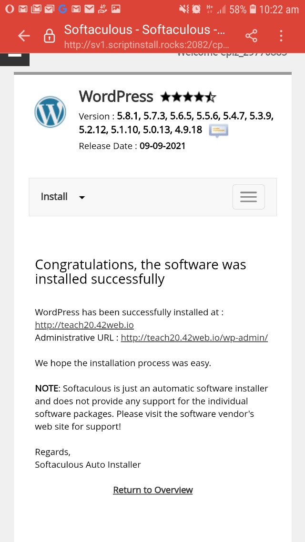Tap the Opera icon in status bar
305x542 pixels.
10,9
